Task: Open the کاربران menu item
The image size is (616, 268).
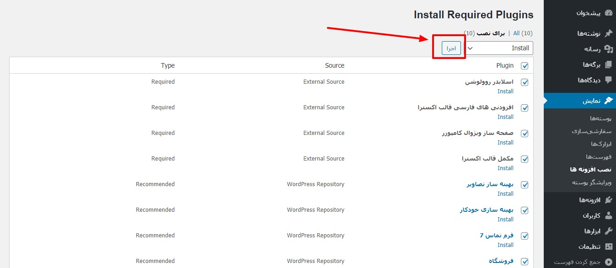Action: pyautogui.click(x=580, y=215)
